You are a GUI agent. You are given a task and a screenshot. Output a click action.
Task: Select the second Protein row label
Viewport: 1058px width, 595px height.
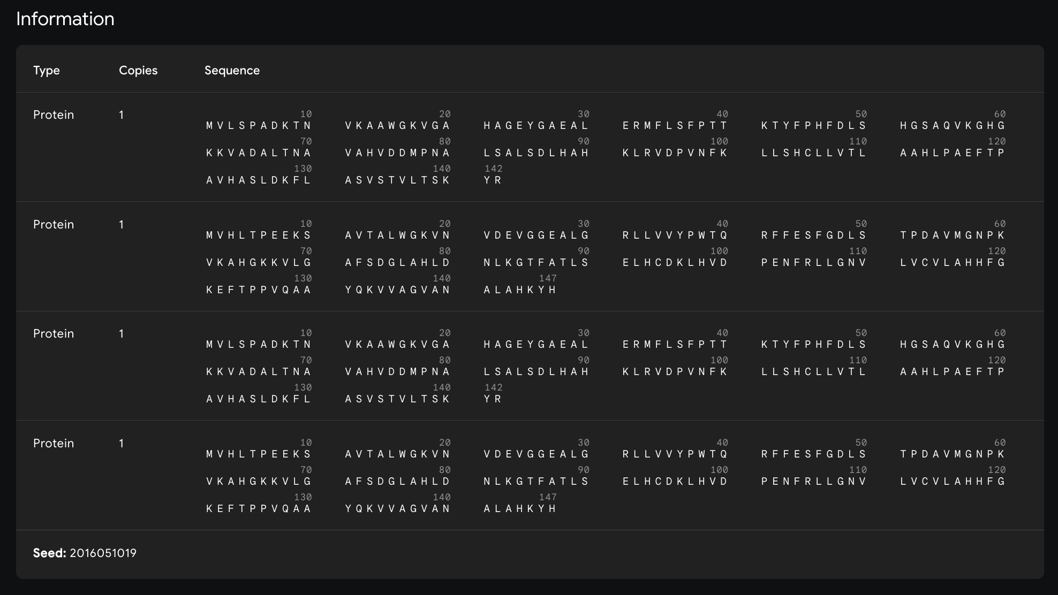tap(54, 225)
